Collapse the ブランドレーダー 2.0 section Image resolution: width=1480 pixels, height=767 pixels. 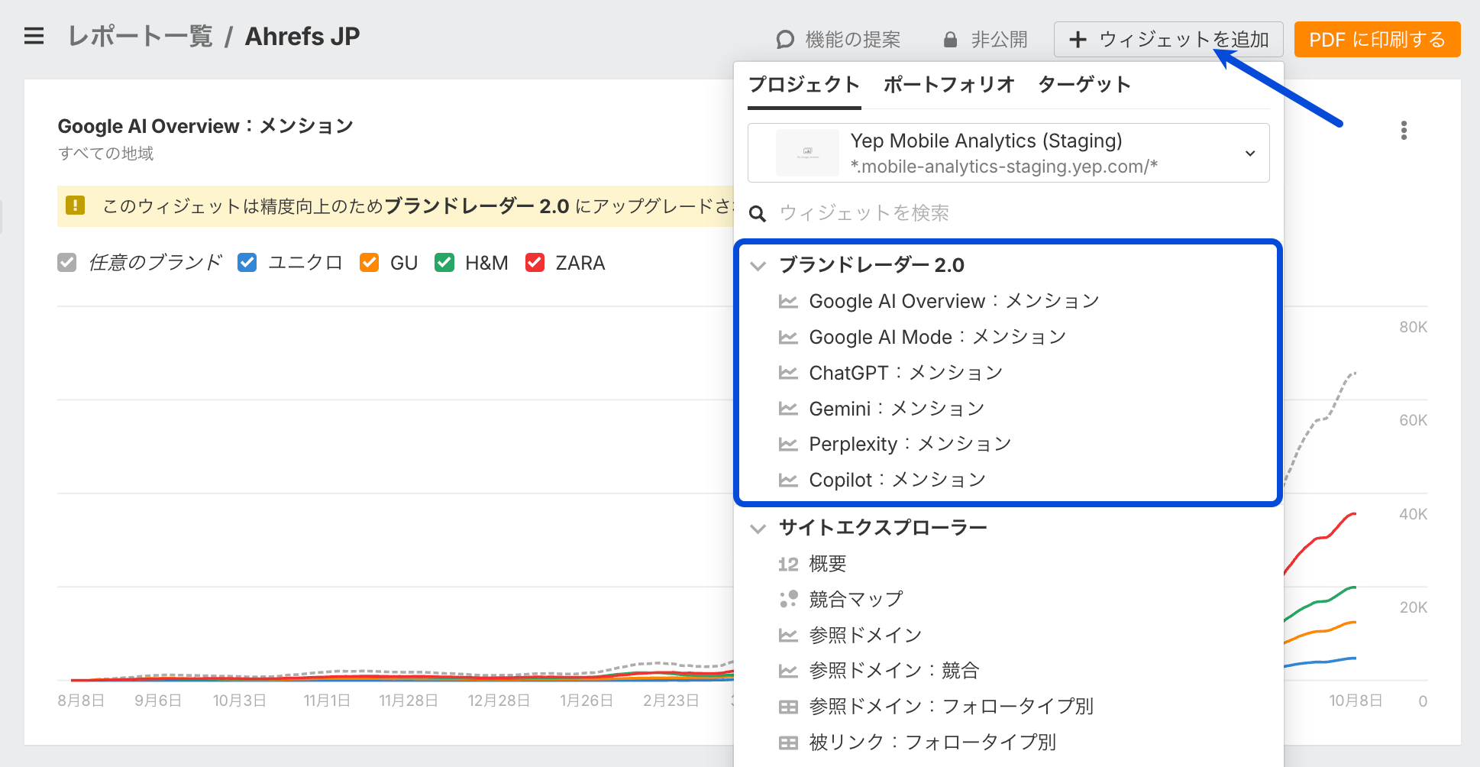[758, 266]
